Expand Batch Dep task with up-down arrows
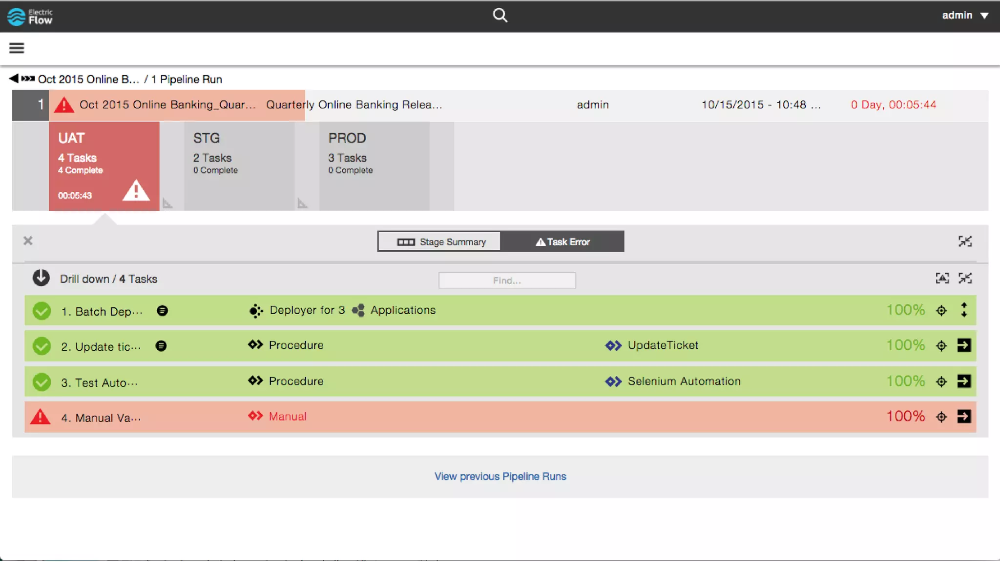 tap(964, 310)
